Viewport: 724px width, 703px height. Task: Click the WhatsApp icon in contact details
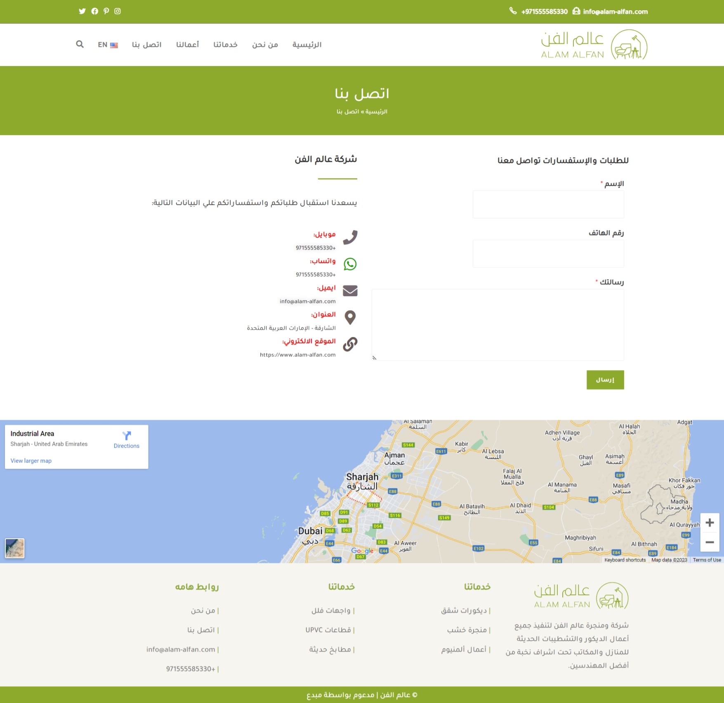coord(350,264)
